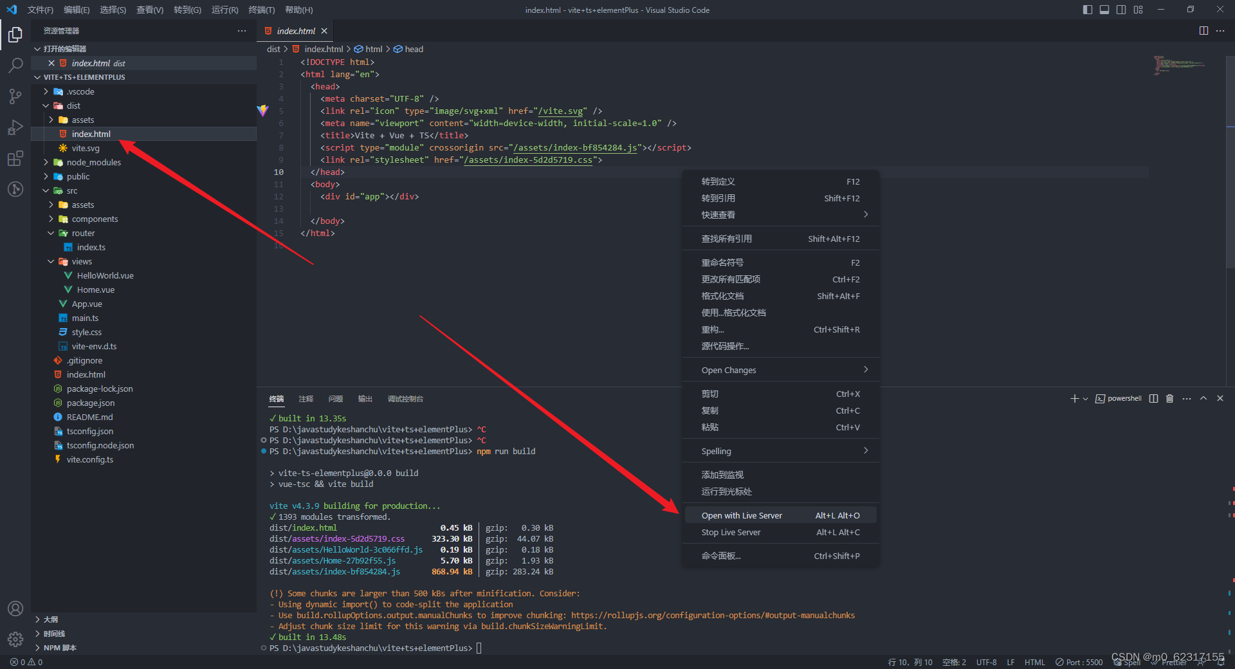Open editor more actions ellipsis
Viewport: 1235px width, 669px height.
tap(1220, 31)
